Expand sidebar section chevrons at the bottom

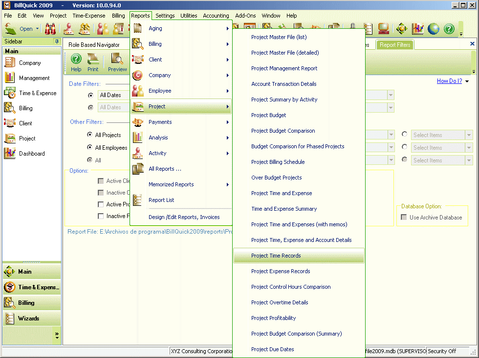pyautogui.click(x=57, y=335)
